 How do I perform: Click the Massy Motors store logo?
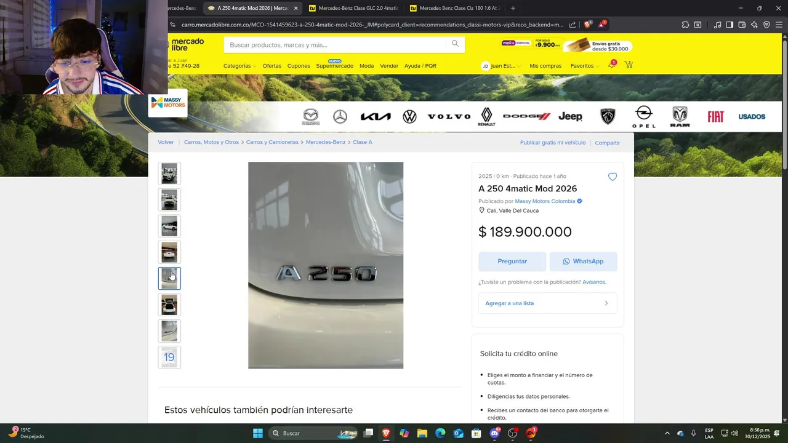tap(168, 102)
